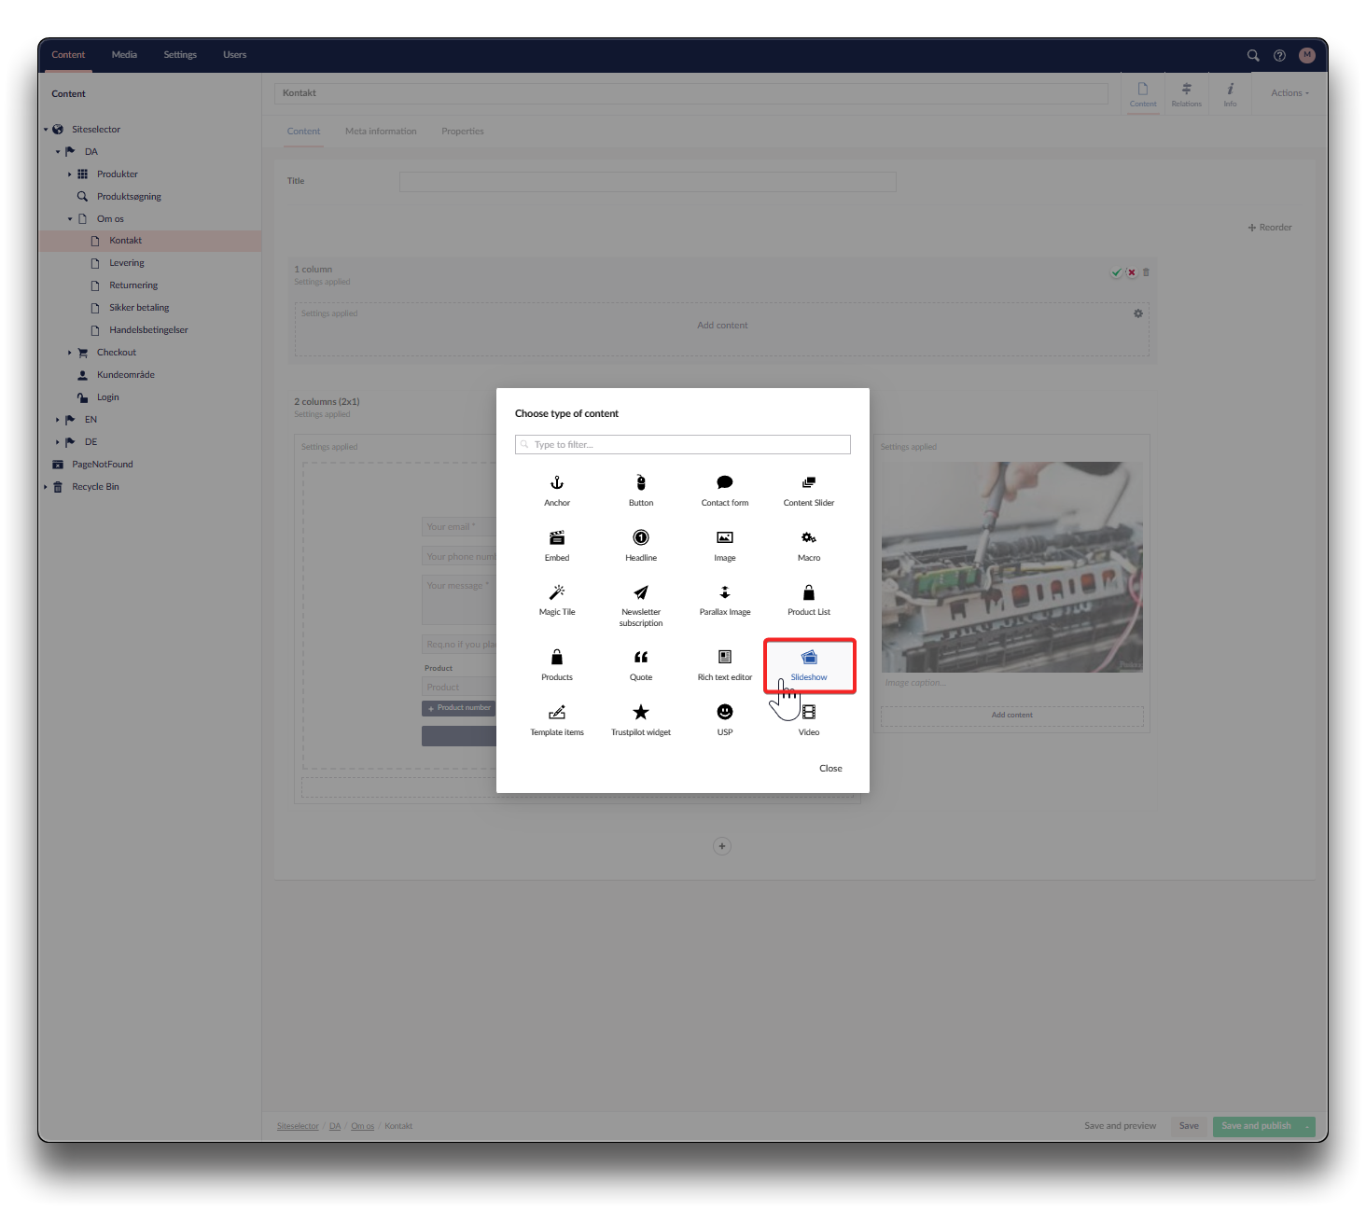Click the Type to filter search field

coord(683,445)
